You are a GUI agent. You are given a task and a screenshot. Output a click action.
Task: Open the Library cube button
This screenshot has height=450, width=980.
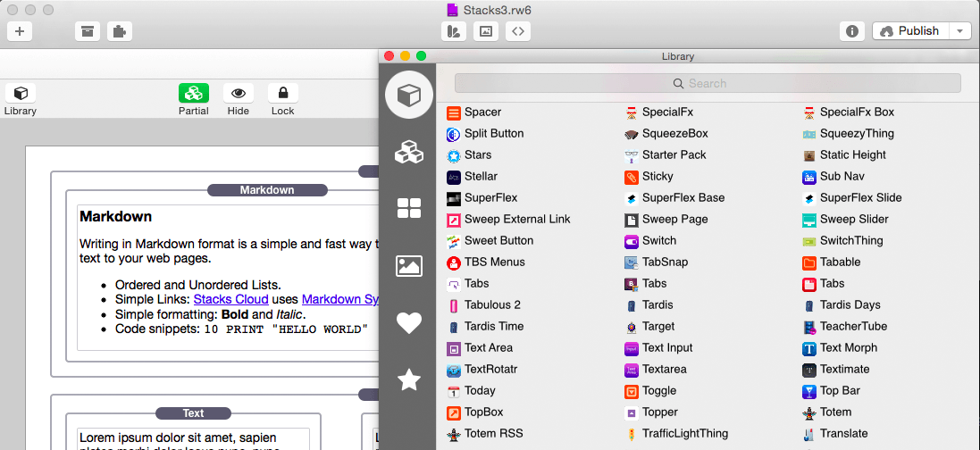click(x=21, y=94)
